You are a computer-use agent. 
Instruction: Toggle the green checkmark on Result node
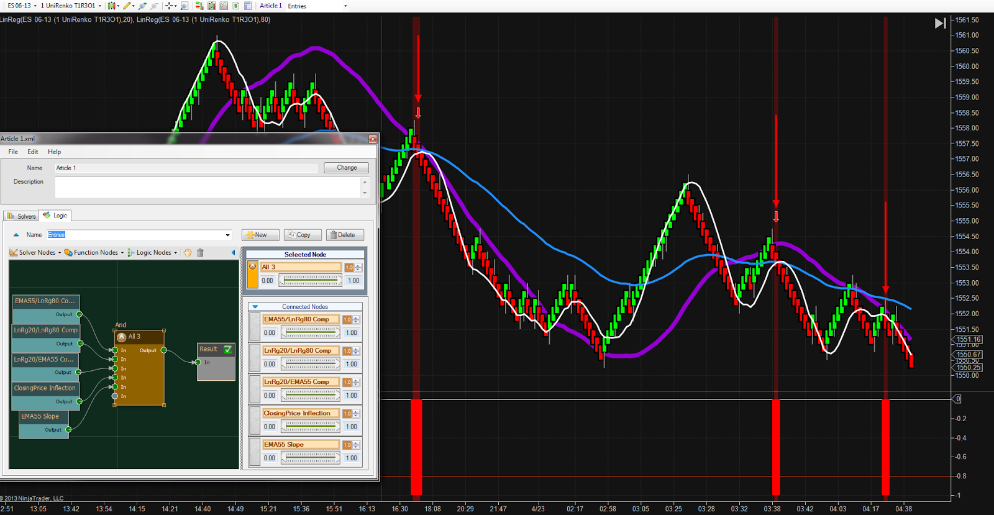228,350
